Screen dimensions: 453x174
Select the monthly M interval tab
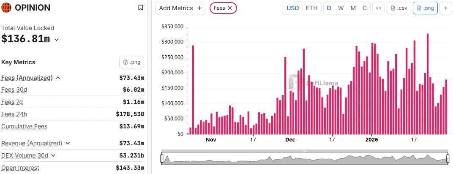pos(353,8)
